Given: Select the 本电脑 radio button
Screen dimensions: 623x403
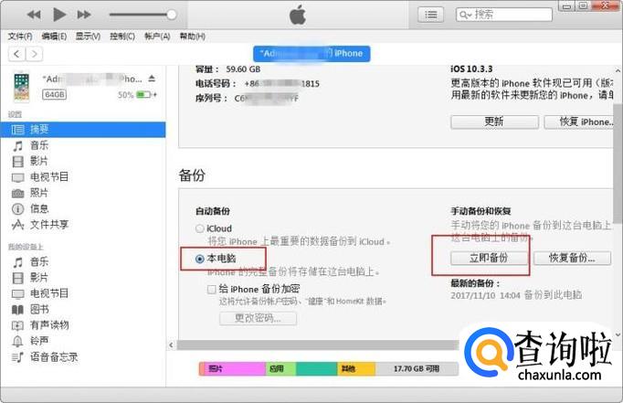Looking at the screenshot, I should coord(200,260).
